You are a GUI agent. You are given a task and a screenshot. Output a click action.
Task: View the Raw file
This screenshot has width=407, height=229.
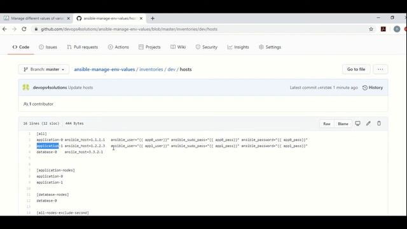pos(327,123)
